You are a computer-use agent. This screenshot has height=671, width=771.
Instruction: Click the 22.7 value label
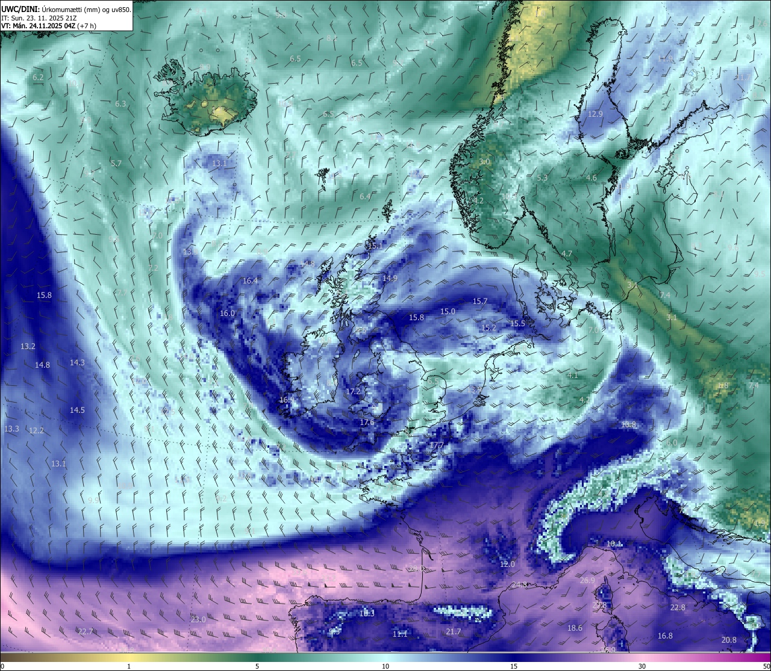(86, 631)
